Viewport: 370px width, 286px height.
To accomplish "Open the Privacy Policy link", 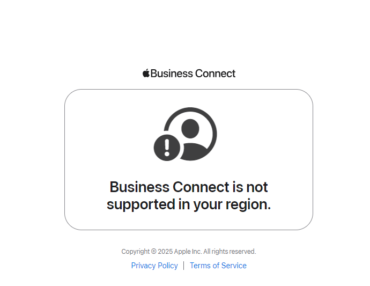I will 154,266.
